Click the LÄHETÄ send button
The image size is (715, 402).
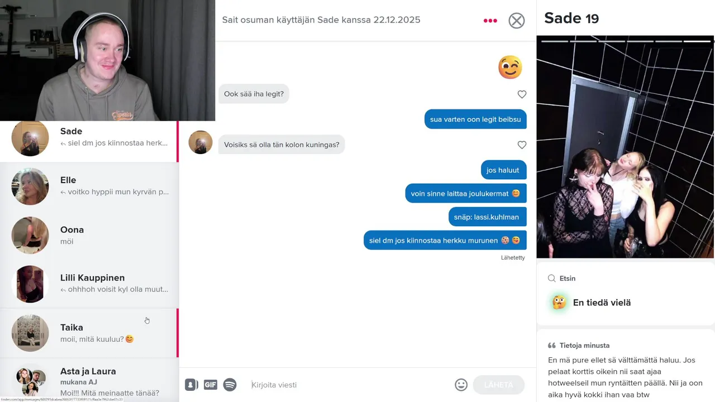[498, 385]
